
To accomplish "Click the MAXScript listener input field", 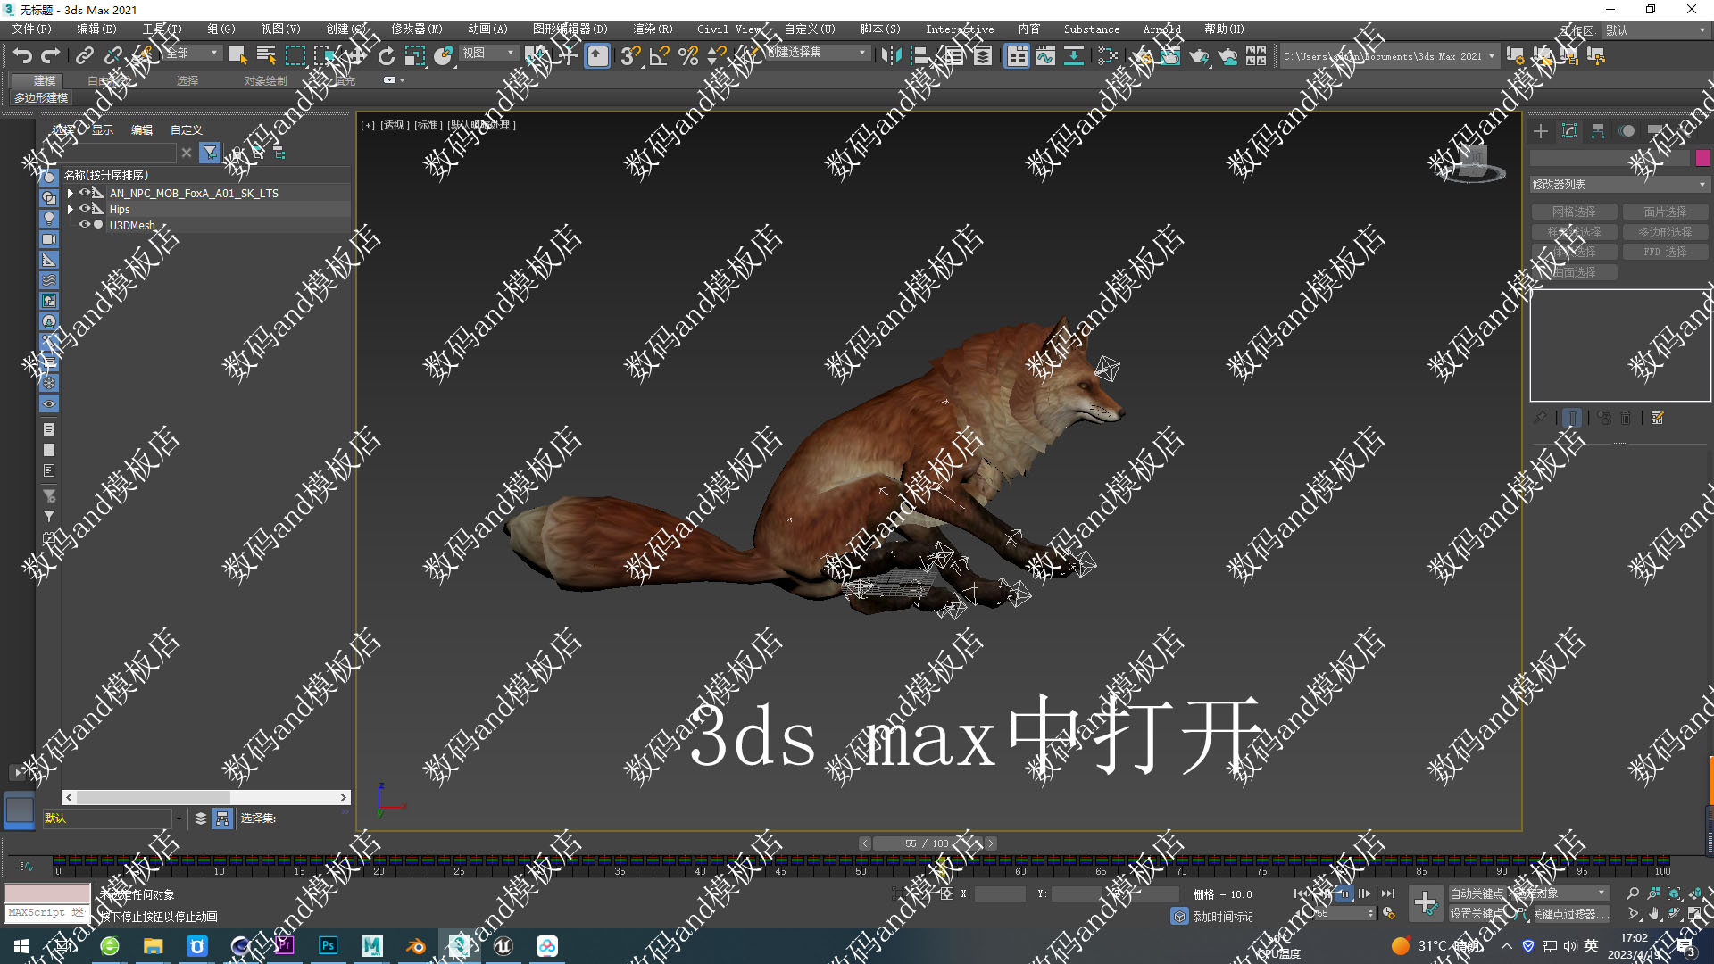I will [x=47, y=913].
